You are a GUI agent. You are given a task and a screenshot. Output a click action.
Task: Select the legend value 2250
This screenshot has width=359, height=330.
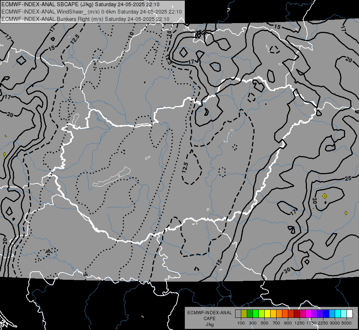tap(323, 323)
